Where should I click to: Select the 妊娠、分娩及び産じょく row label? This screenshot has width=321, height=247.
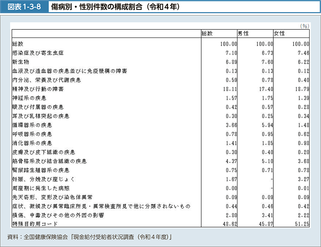click(43, 179)
